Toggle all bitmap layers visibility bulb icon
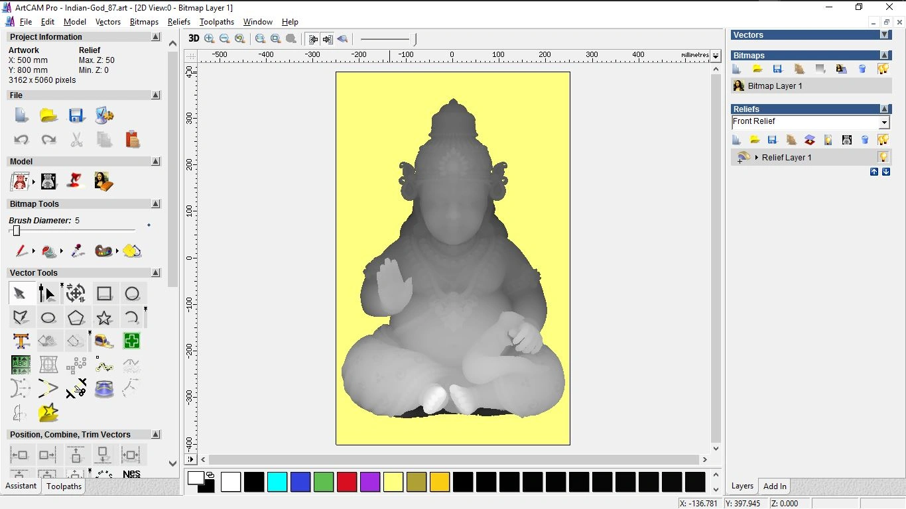 pos(883,69)
